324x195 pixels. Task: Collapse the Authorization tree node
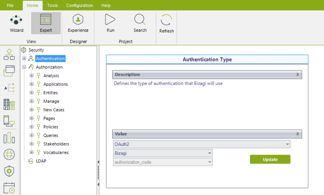[x=24, y=67]
